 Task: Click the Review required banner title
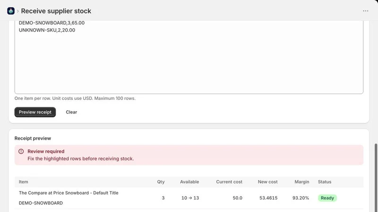(46, 151)
